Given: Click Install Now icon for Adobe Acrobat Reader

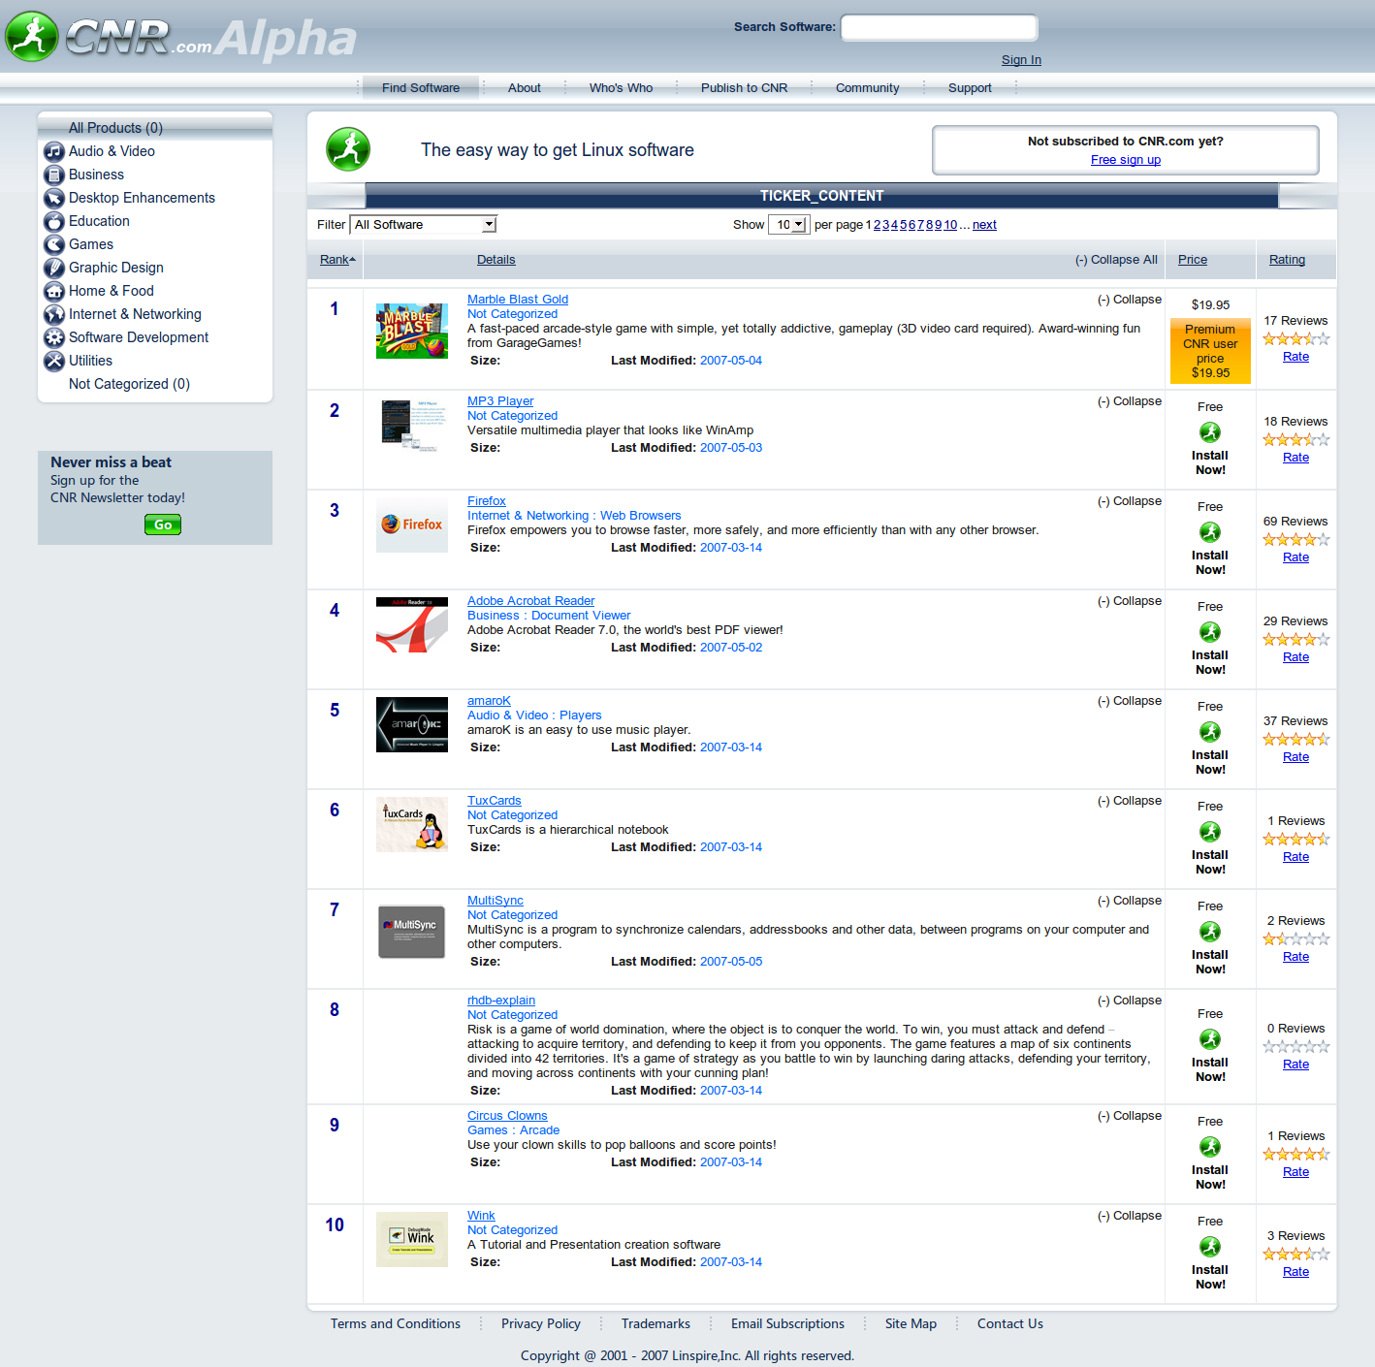Looking at the screenshot, I should click(x=1210, y=632).
